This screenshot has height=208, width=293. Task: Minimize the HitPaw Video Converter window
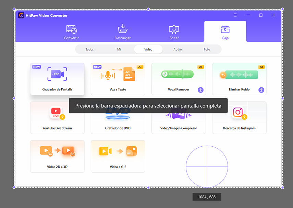[248, 15]
